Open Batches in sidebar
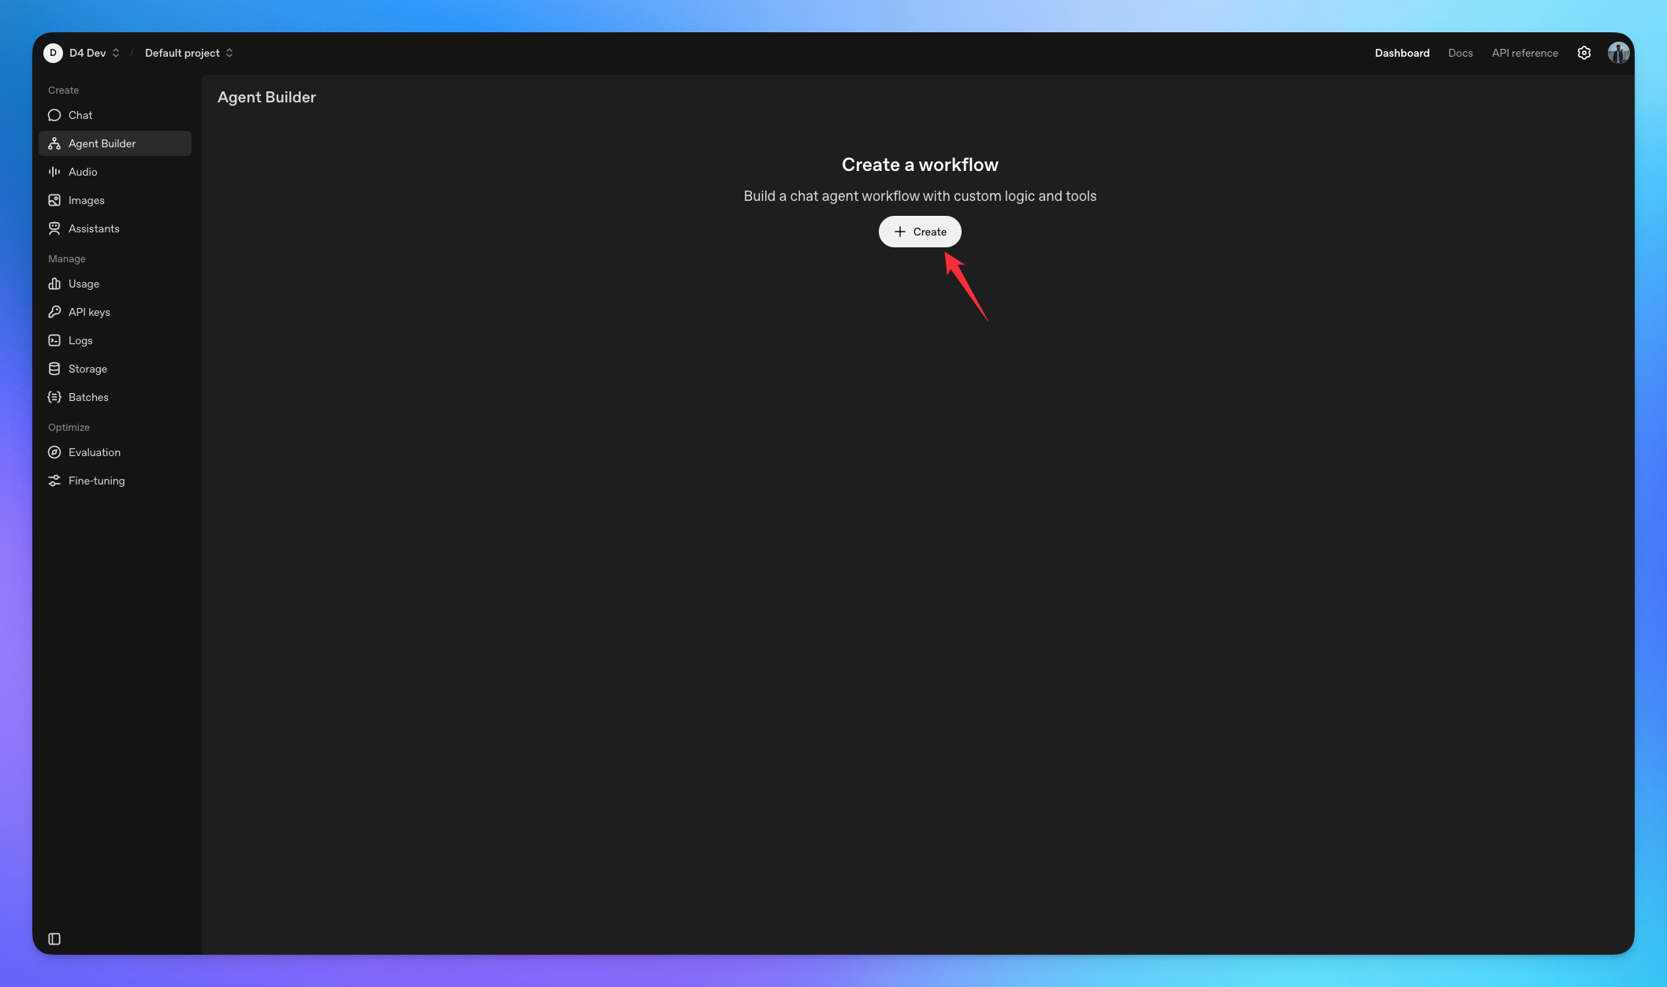The width and height of the screenshot is (1667, 987). pyautogui.click(x=87, y=397)
